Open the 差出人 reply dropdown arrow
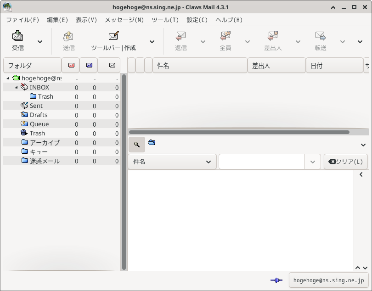 coord(298,41)
